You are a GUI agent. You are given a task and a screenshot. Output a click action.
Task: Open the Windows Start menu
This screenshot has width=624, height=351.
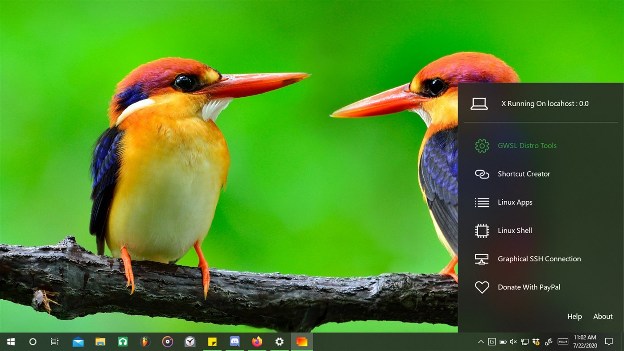(x=11, y=342)
